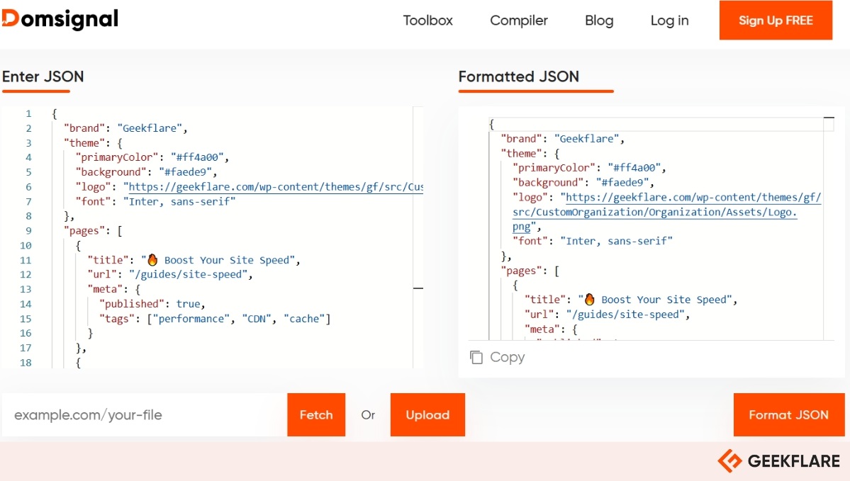The image size is (850, 481).
Task: Click the input editor scrollbar marker
Action: tap(418, 288)
